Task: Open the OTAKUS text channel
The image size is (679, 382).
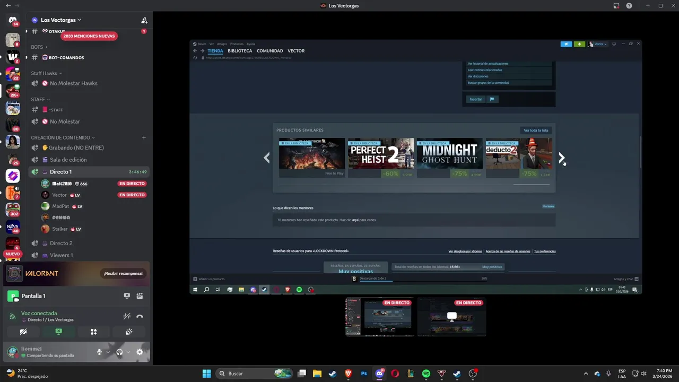Action: [x=88, y=31]
